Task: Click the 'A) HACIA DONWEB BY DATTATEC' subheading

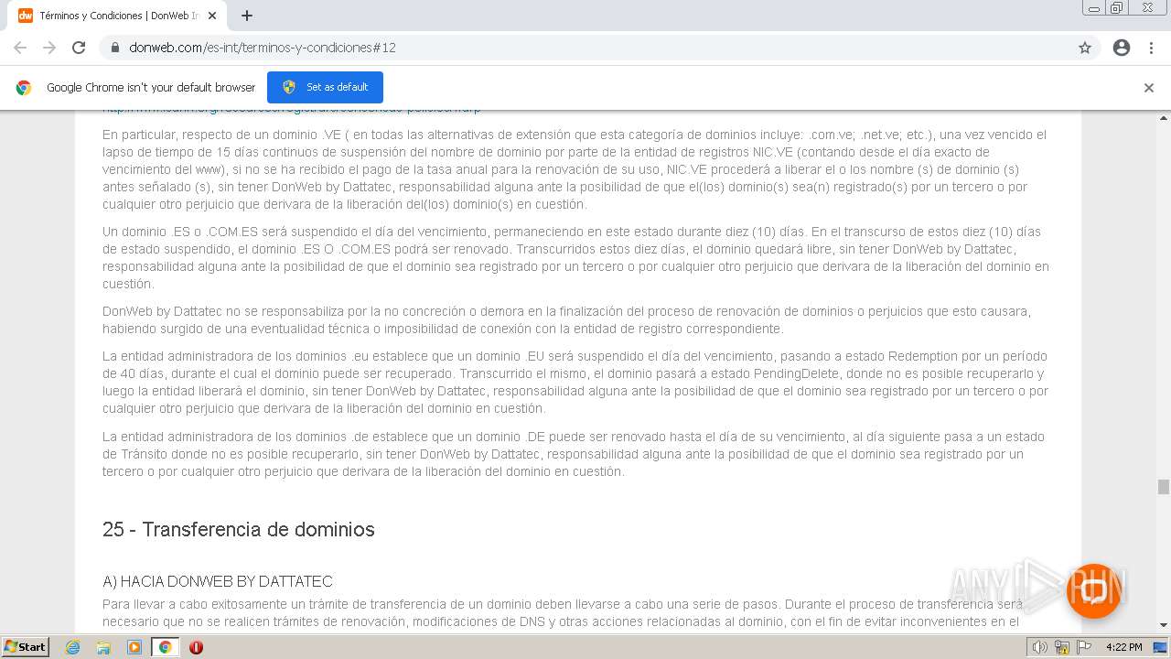Action: point(218,582)
